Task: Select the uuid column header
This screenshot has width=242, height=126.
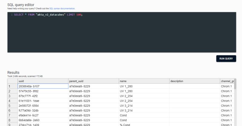Action: click(43, 81)
